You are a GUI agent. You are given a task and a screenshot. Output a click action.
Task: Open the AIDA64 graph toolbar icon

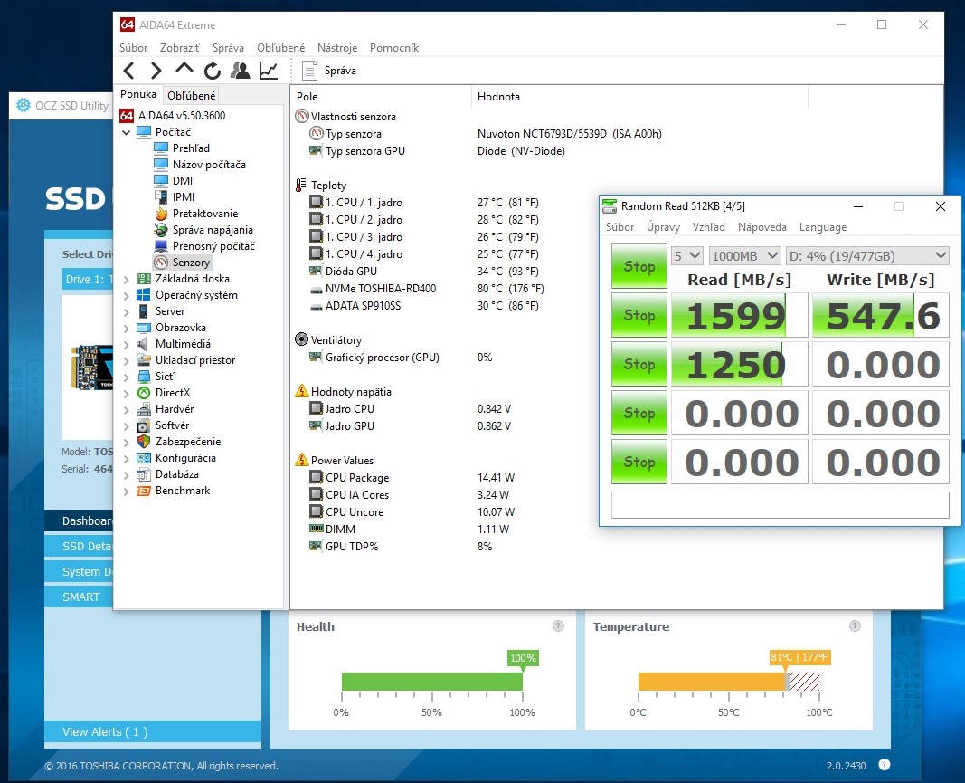(x=269, y=71)
